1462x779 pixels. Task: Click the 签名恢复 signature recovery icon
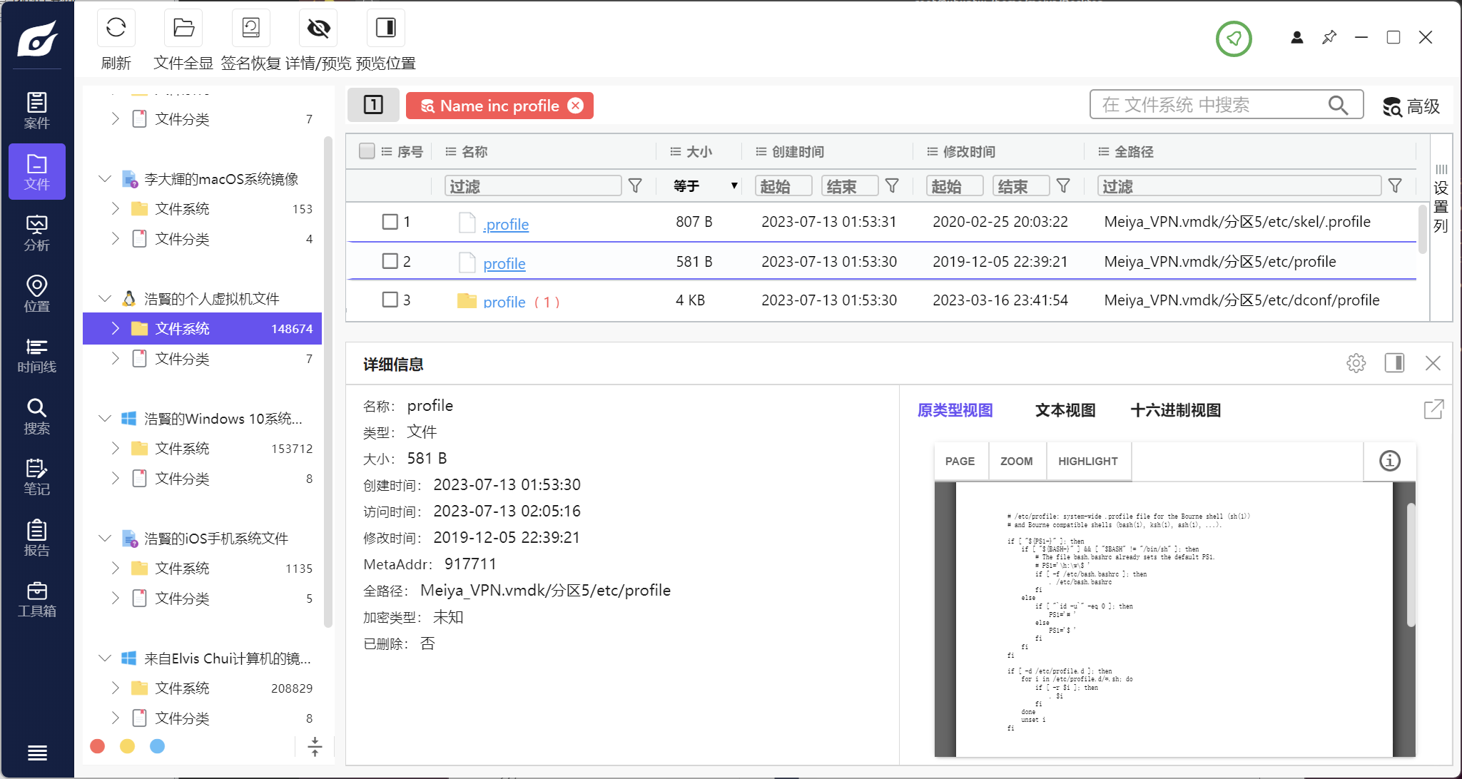tap(250, 28)
